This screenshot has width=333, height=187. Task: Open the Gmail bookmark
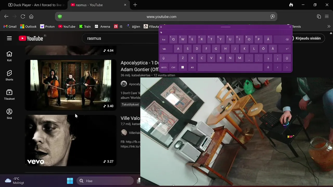(10, 26)
